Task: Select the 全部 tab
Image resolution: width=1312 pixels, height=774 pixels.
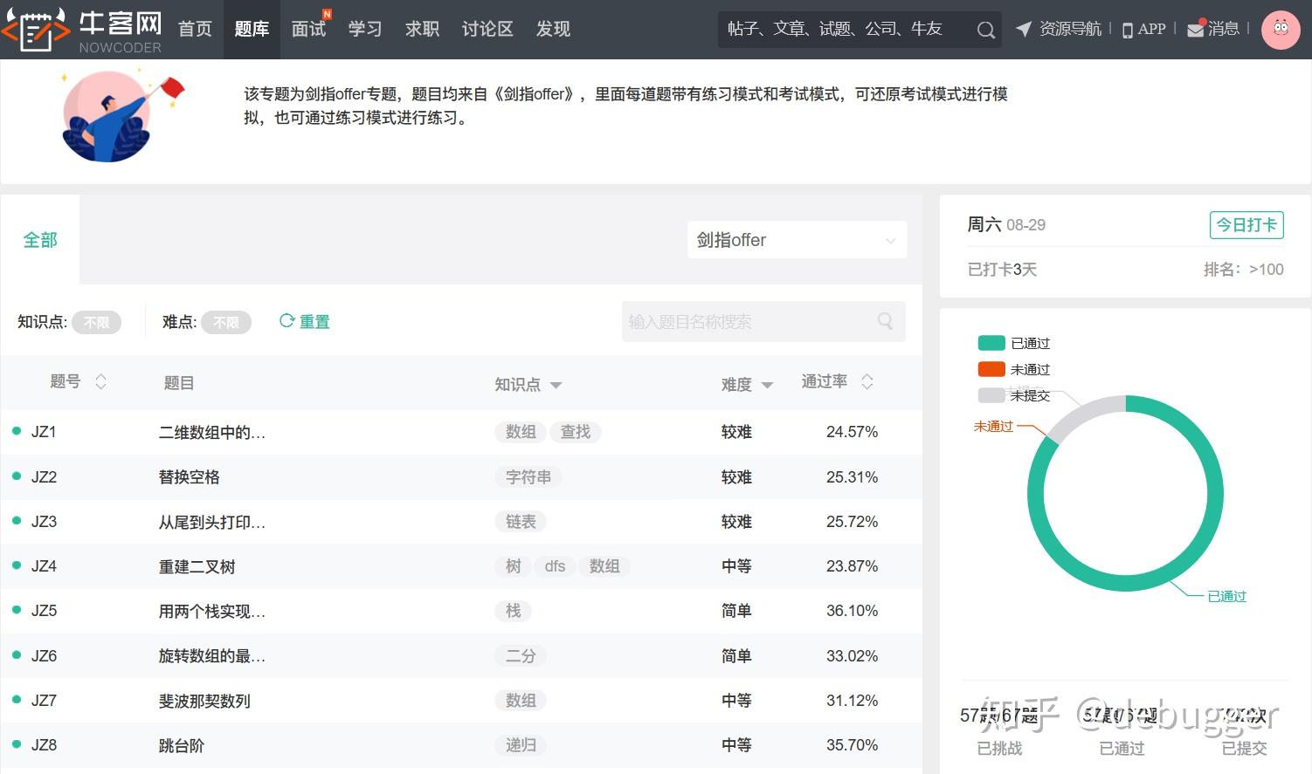Action: pyautogui.click(x=39, y=239)
